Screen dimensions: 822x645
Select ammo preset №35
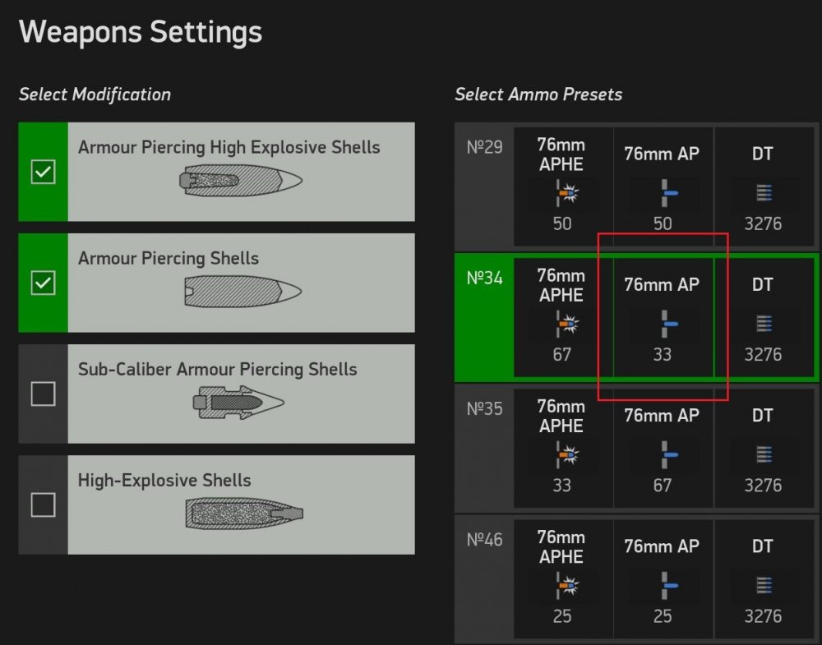pos(484,409)
